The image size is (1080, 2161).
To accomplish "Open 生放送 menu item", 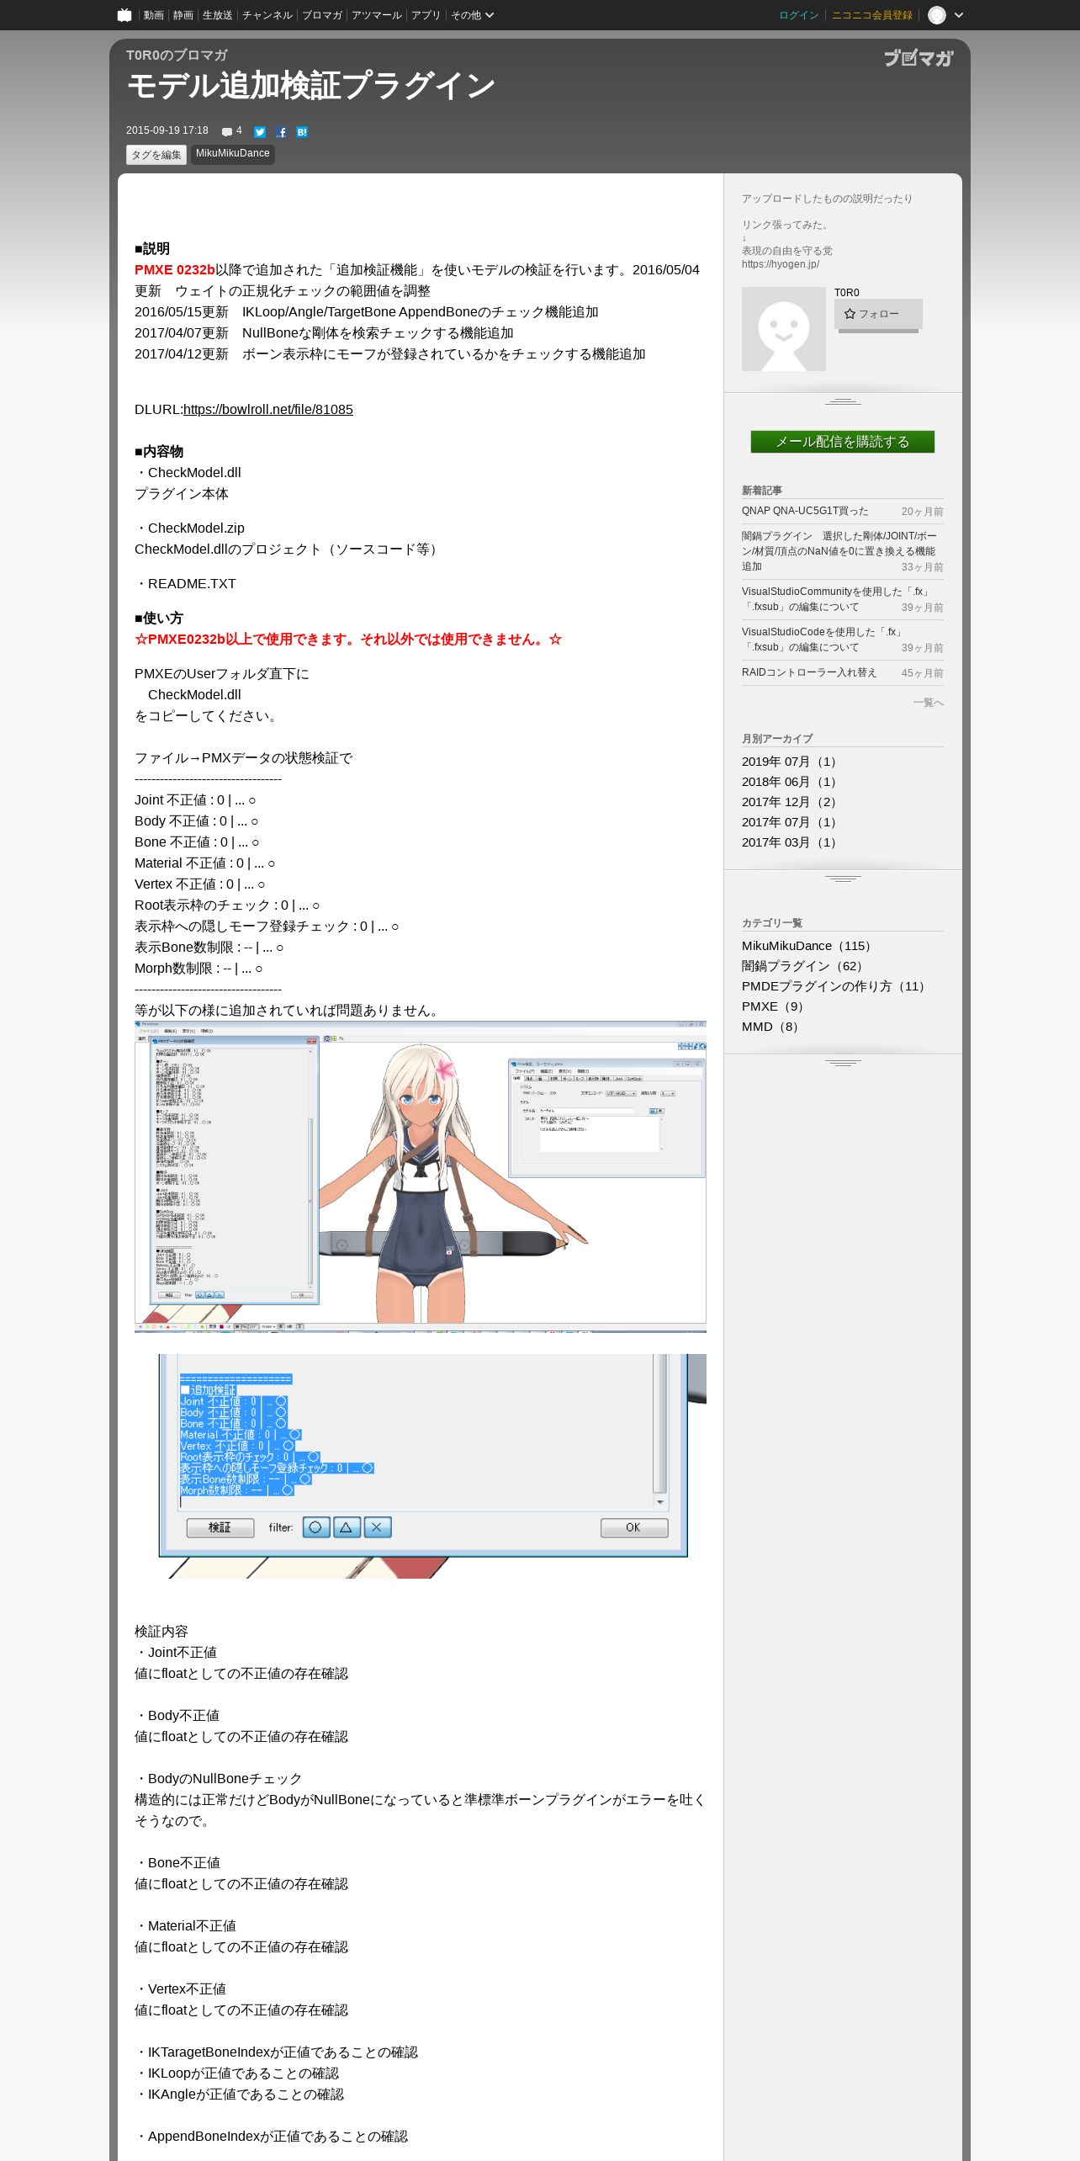I will (x=218, y=15).
